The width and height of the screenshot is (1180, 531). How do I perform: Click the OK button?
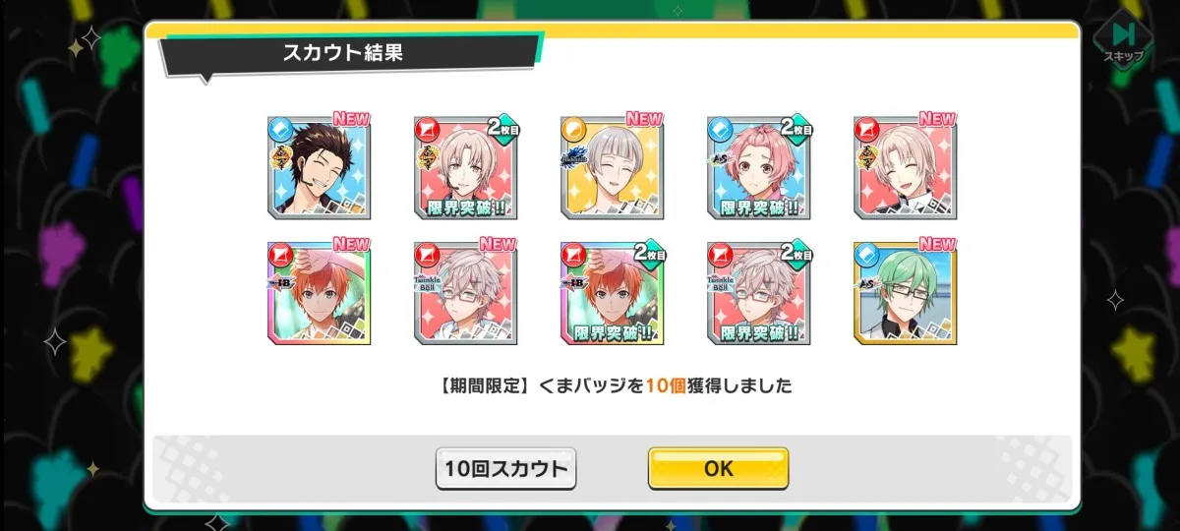718,469
